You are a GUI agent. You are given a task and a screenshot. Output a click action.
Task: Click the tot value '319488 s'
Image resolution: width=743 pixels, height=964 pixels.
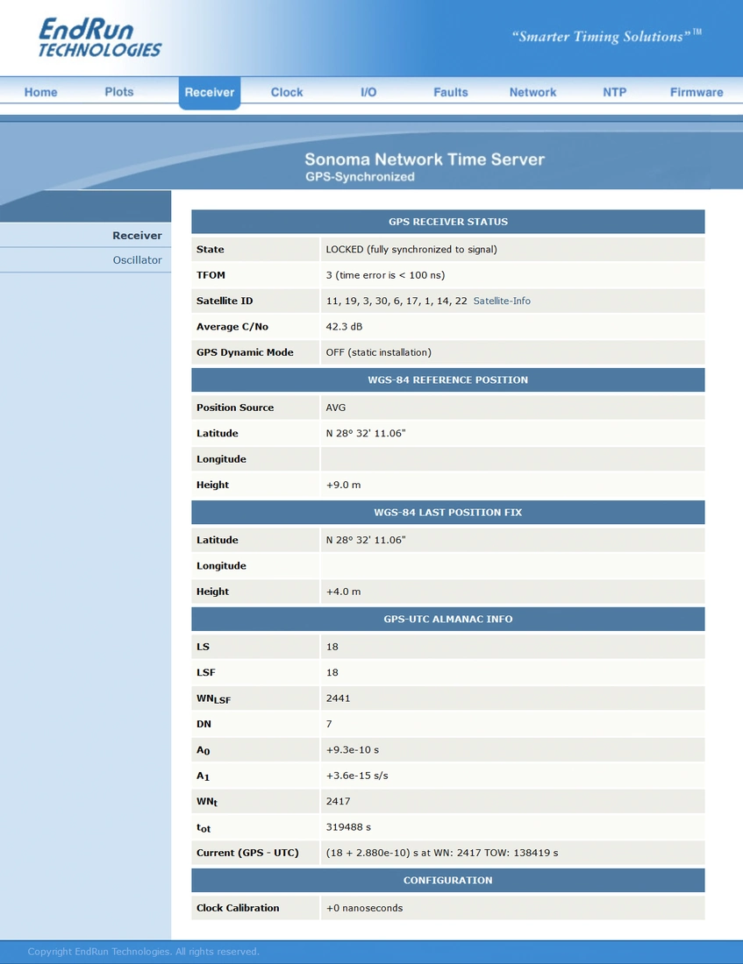[348, 827]
